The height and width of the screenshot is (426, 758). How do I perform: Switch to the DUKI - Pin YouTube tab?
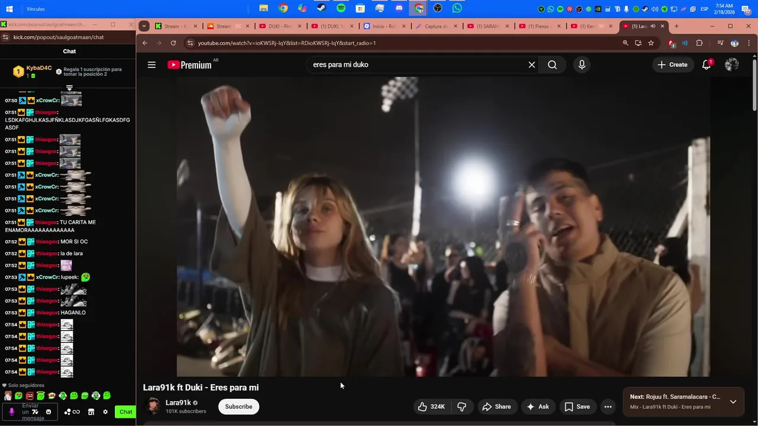[x=280, y=26]
